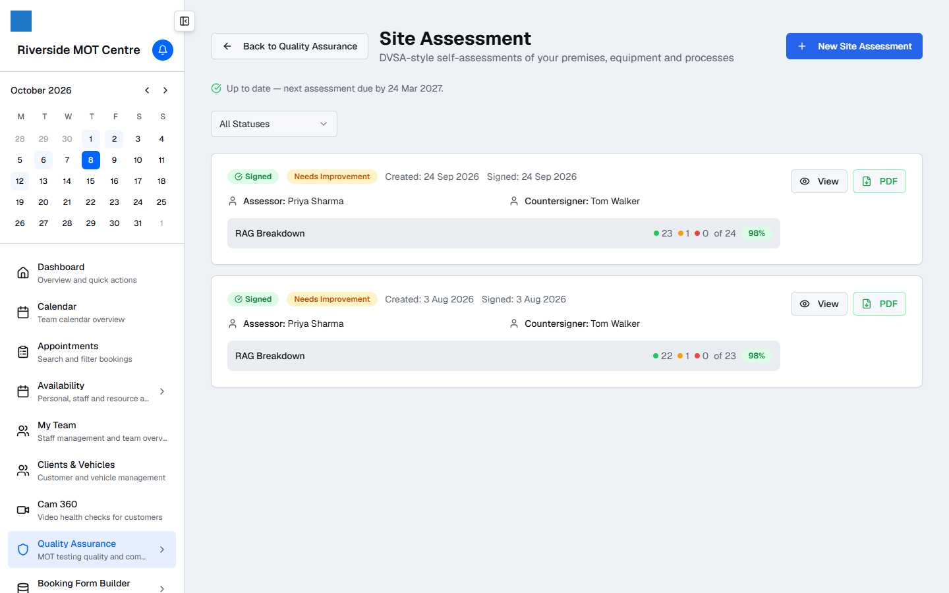The image size is (949, 593).
Task: Click the Quality Assurance shield icon
Action: (x=23, y=550)
